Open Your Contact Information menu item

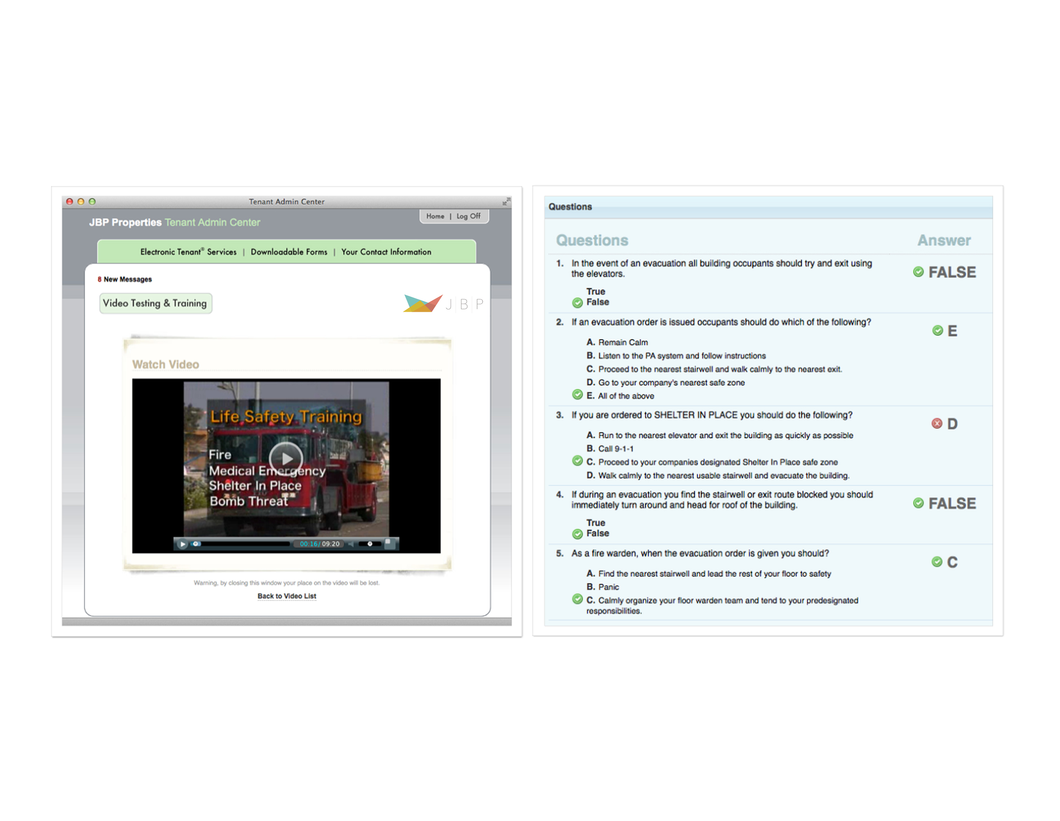pos(386,252)
